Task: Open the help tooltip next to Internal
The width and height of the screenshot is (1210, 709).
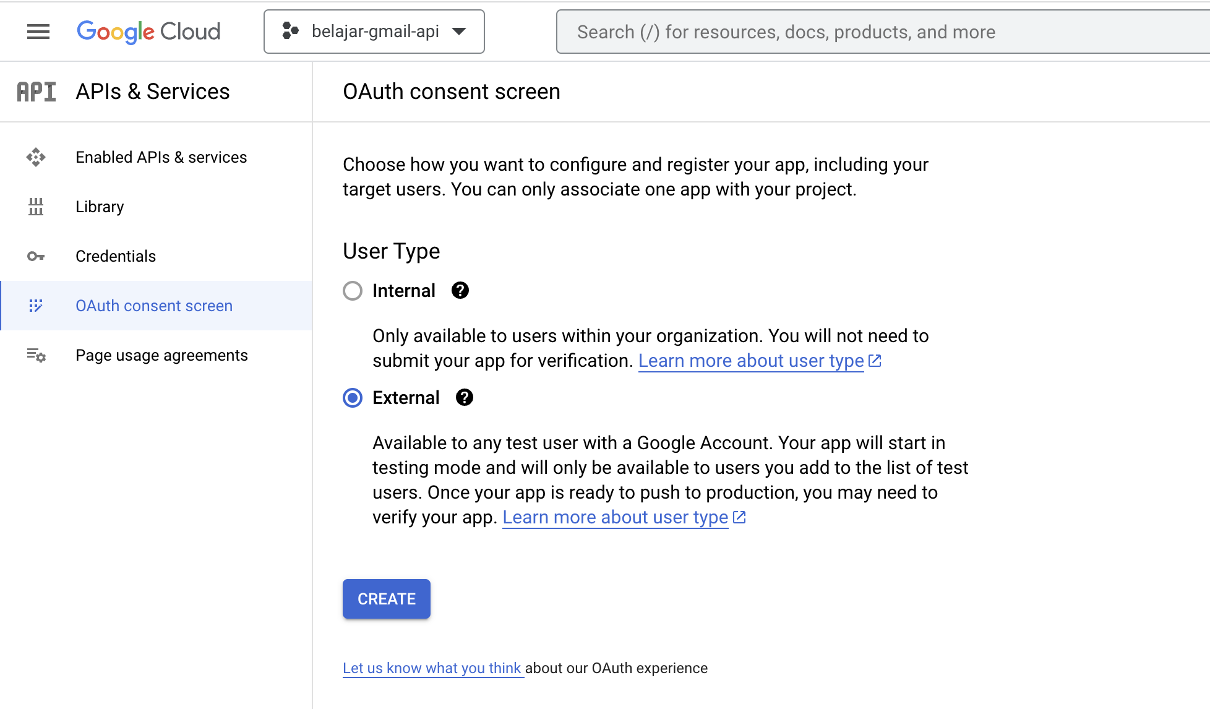Action: 460,290
